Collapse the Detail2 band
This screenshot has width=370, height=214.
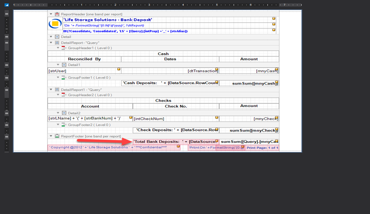pyautogui.click(x=58, y=113)
